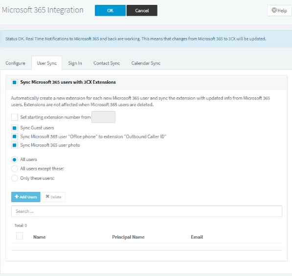The image size is (292, 276).
Task: Uncheck Sync Guest users
Action: pos(15,128)
